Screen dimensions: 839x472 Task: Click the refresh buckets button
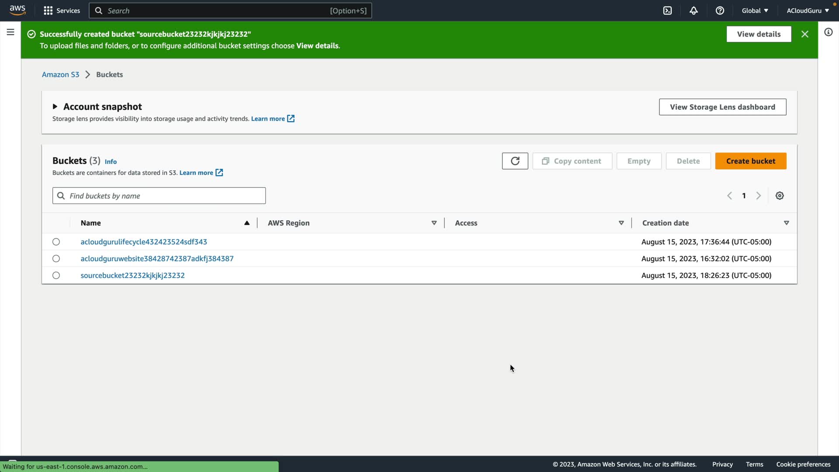(515, 161)
